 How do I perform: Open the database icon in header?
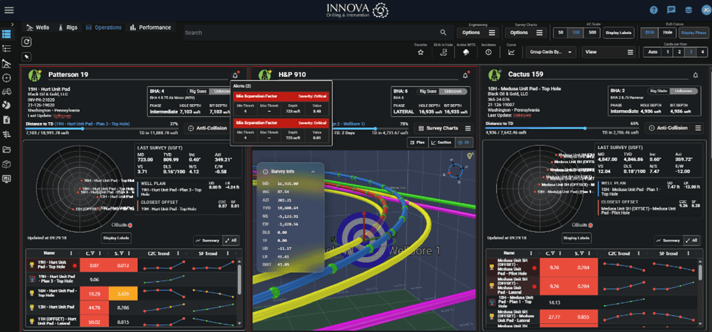(689, 10)
